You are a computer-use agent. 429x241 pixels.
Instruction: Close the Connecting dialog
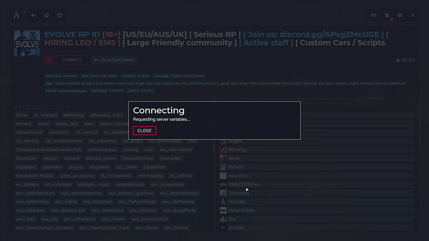144,130
